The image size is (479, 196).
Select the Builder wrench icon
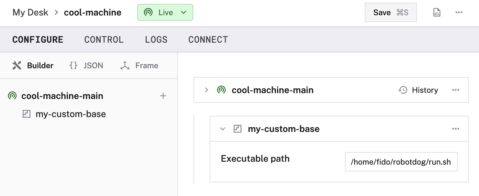(17, 65)
